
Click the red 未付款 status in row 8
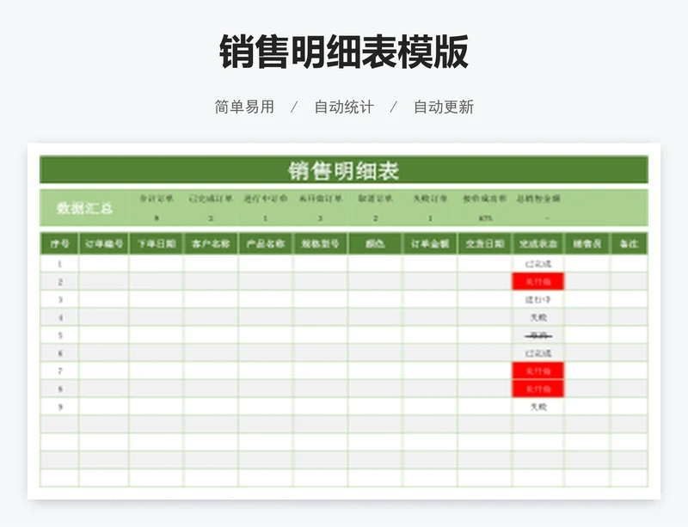pos(538,389)
